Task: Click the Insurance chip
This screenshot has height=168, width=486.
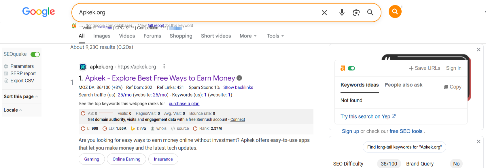Action: coord(163,159)
